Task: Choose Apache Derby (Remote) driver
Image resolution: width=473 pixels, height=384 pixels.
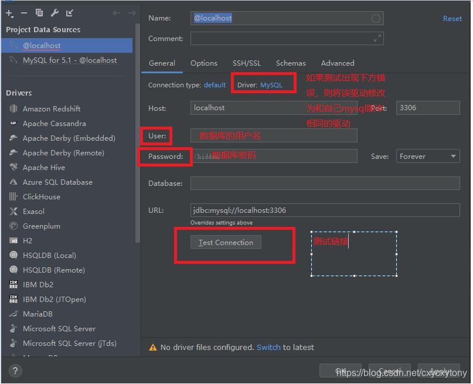Action: tap(63, 153)
